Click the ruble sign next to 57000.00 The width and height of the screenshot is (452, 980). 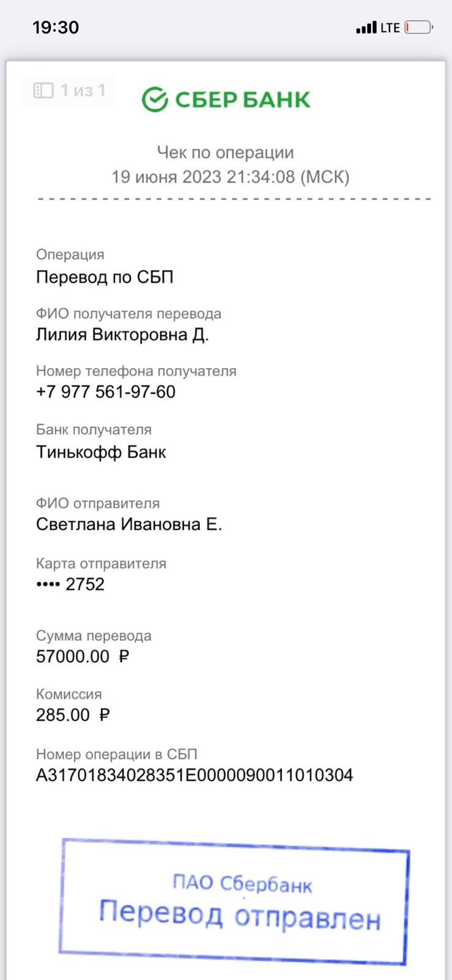pyautogui.click(x=124, y=657)
